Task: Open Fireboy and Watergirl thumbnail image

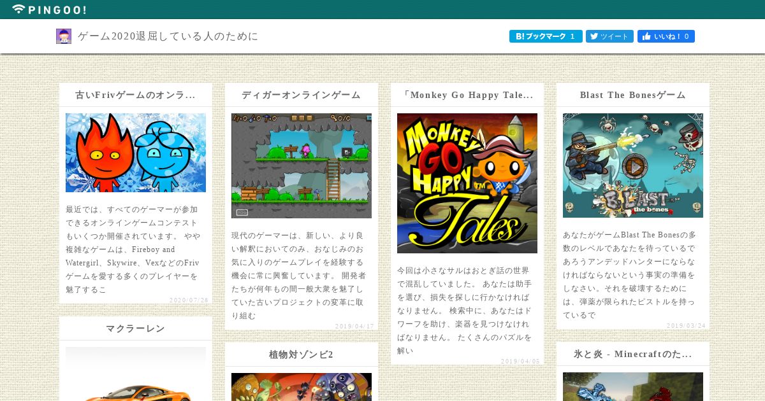Action: click(x=136, y=153)
